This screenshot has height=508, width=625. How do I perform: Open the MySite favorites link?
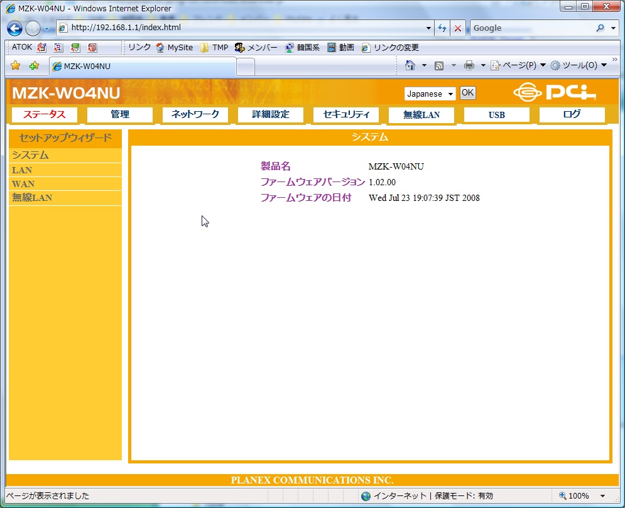(174, 48)
